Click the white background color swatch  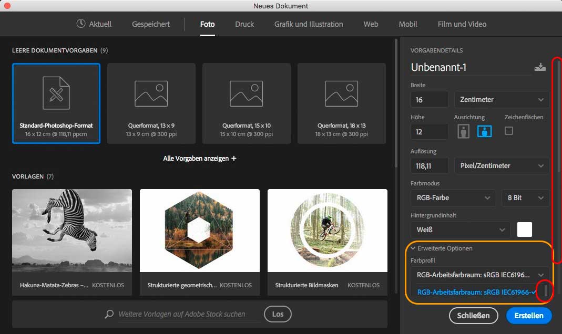tap(524, 229)
